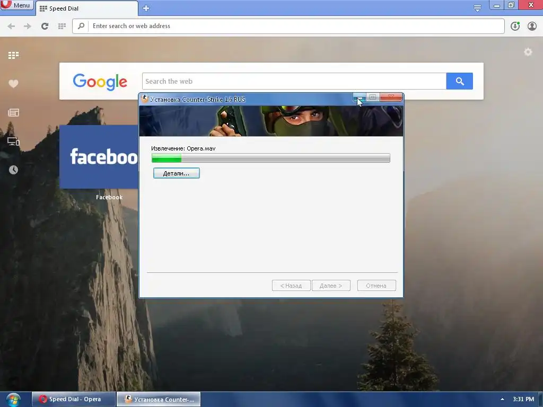543x407 pixels.
Task: Click the blue Google search button
Action: [460, 81]
